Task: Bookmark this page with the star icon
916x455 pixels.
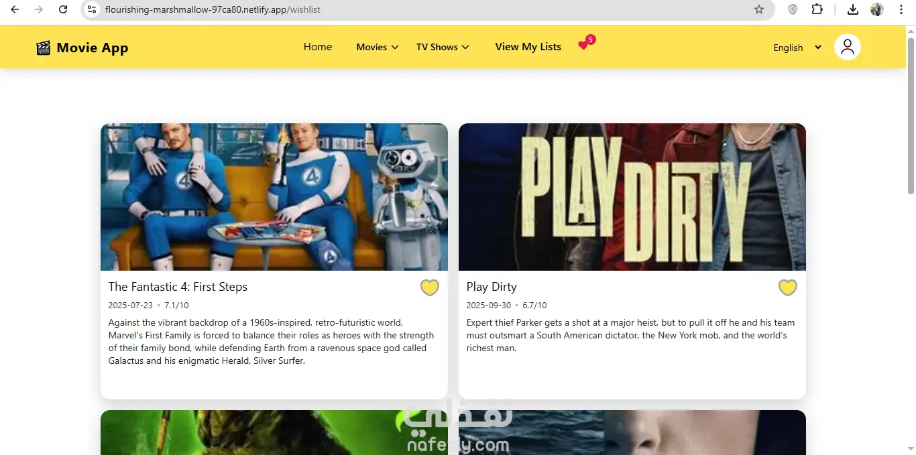Action: coord(759,9)
